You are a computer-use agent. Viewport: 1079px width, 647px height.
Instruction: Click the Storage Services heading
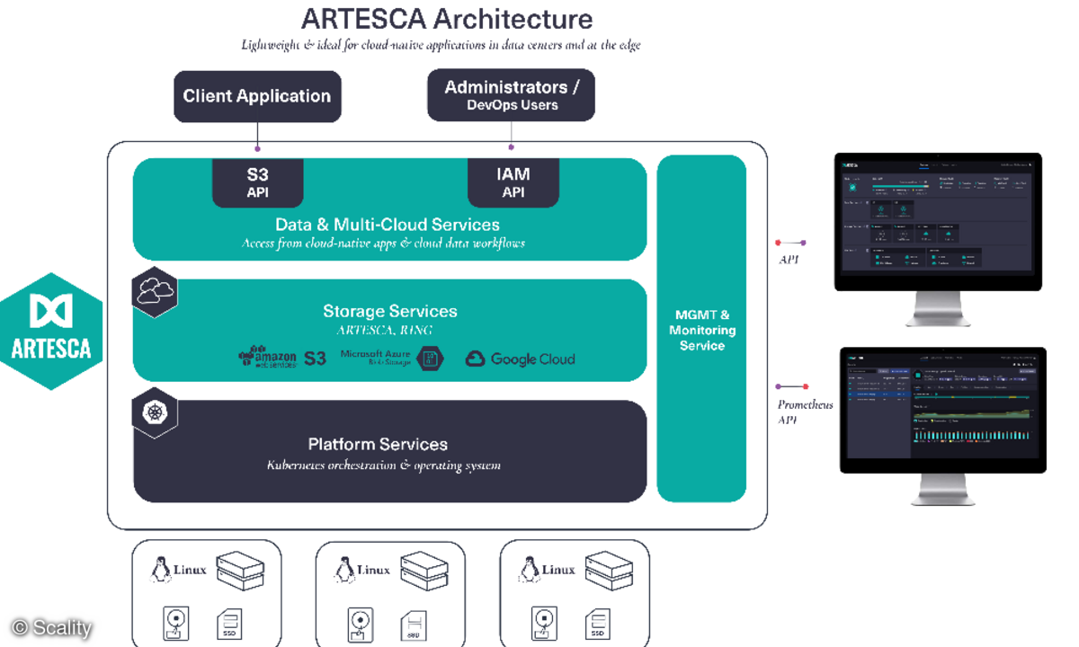tap(390, 311)
